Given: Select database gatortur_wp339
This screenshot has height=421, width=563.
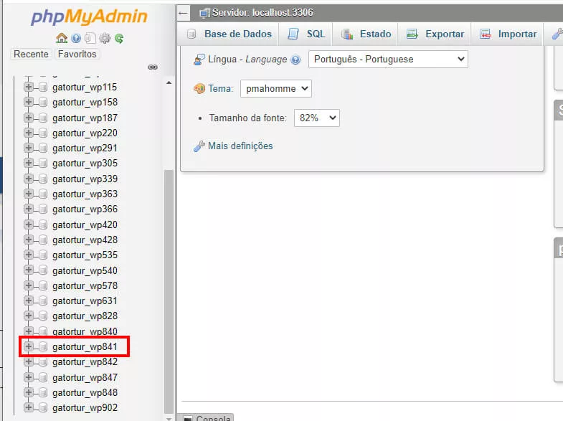Looking at the screenshot, I should coord(85,179).
